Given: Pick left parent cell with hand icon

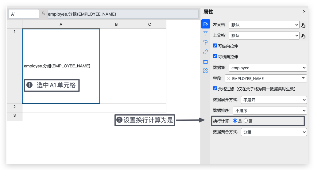Looking at the screenshot, I should 303,25.
